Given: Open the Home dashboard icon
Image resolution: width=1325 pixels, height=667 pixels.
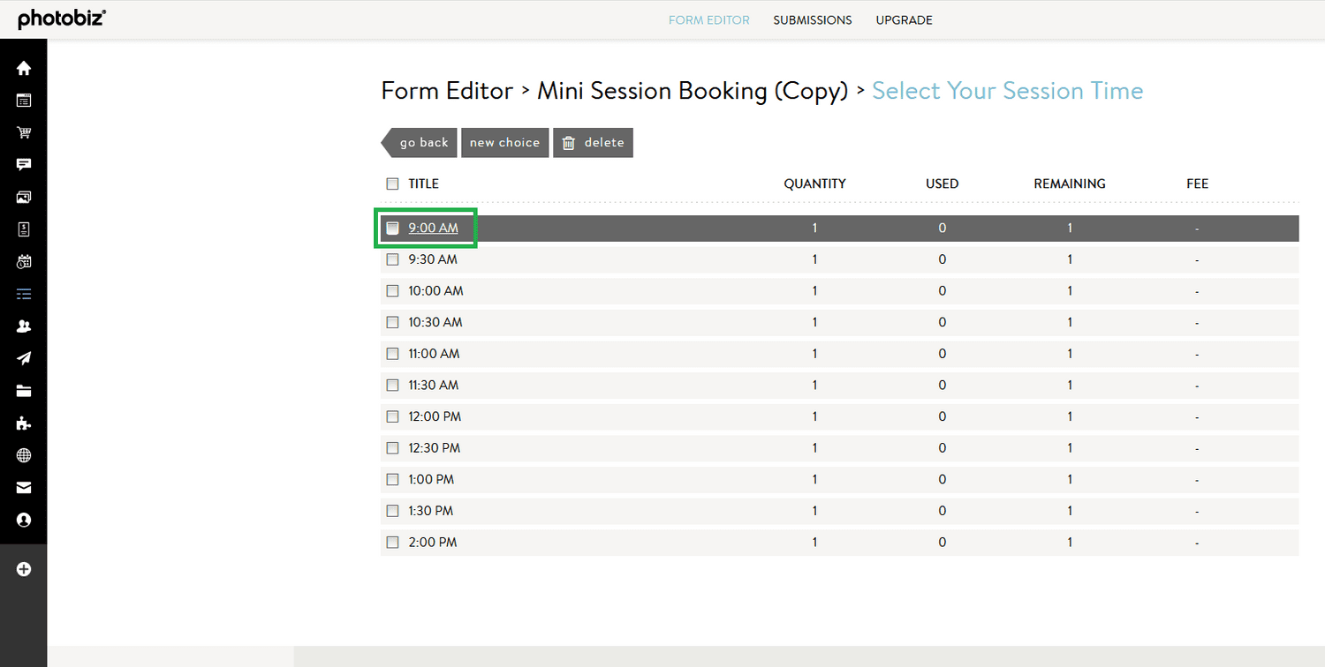Looking at the screenshot, I should tap(23, 67).
